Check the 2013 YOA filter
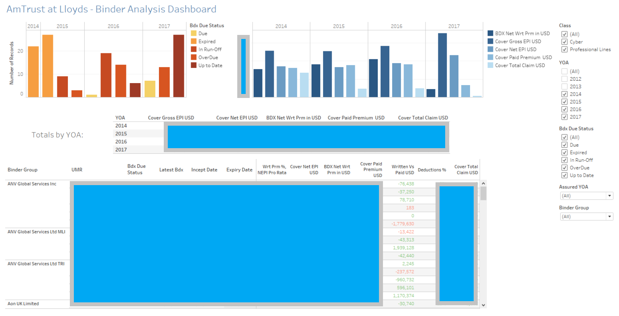 pos(564,86)
